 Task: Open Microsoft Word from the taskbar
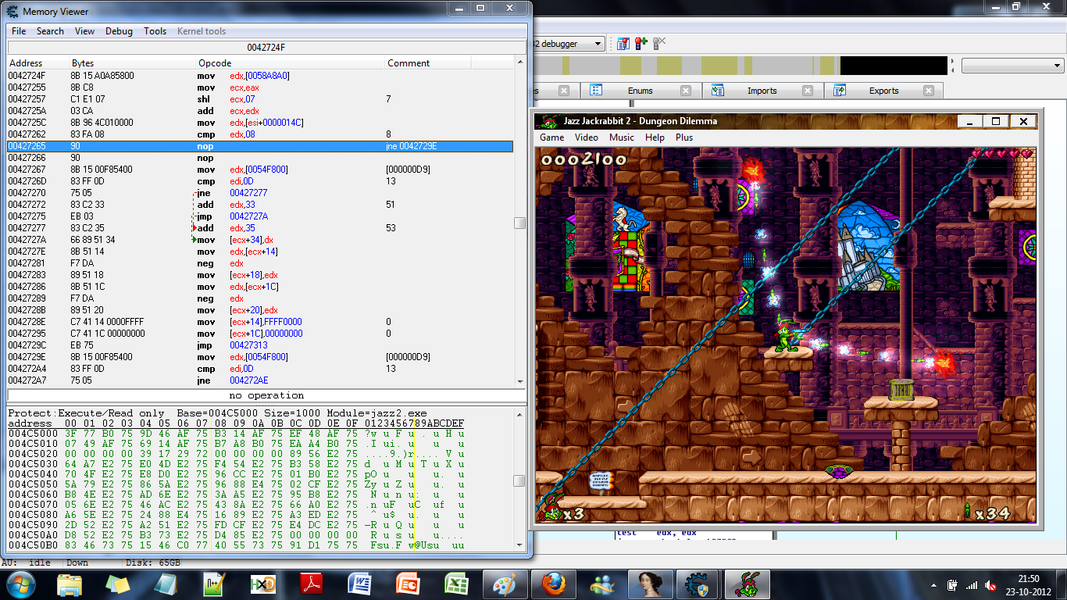coord(359,584)
